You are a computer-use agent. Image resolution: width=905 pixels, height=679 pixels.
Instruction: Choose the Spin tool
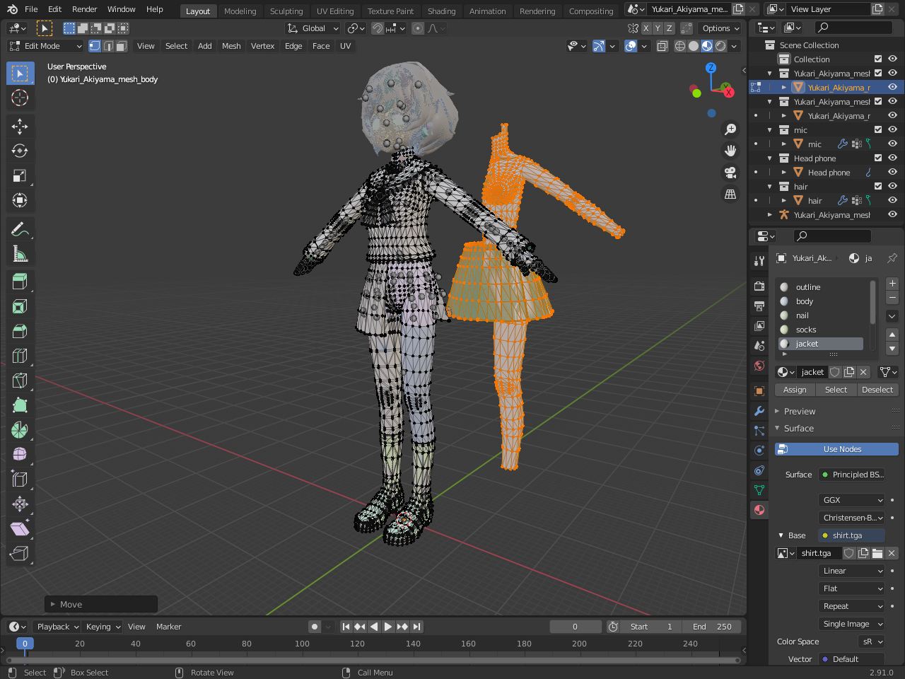tap(20, 430)
